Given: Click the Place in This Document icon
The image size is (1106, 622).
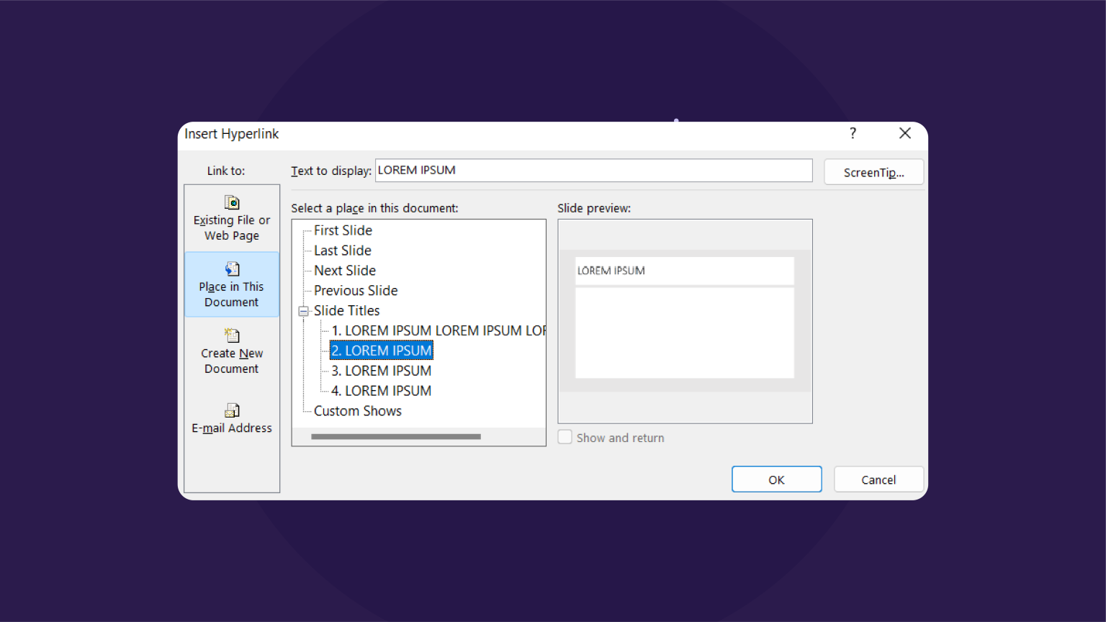Looking at the screenshot, I should [x=231, y=268].
